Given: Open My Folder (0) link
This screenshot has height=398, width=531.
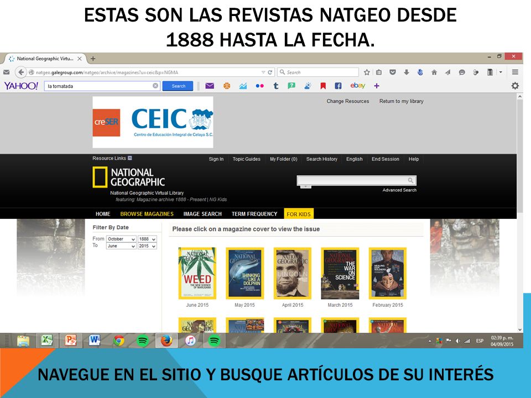Looking at the screenshot, I should (283, 159).
